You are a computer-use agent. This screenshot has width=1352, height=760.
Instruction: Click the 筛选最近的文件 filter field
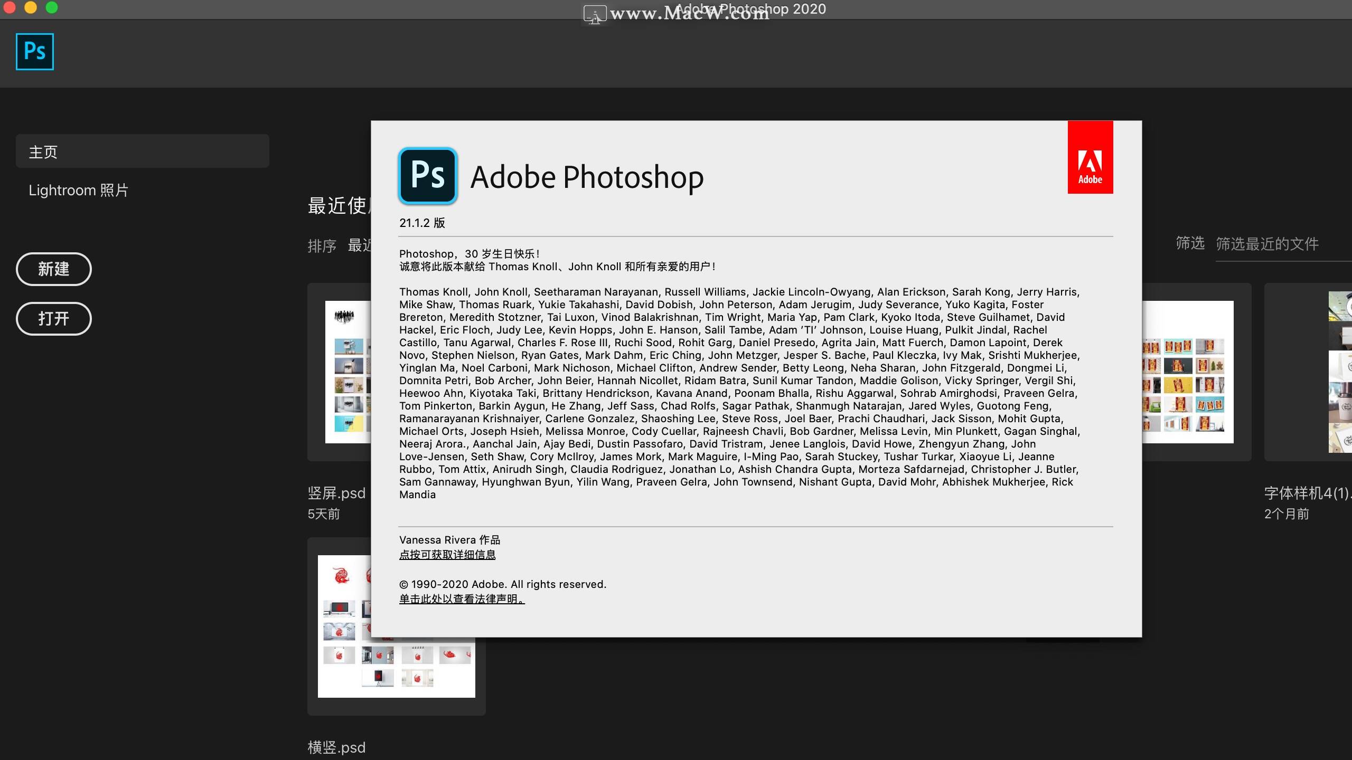[1283, 244]
